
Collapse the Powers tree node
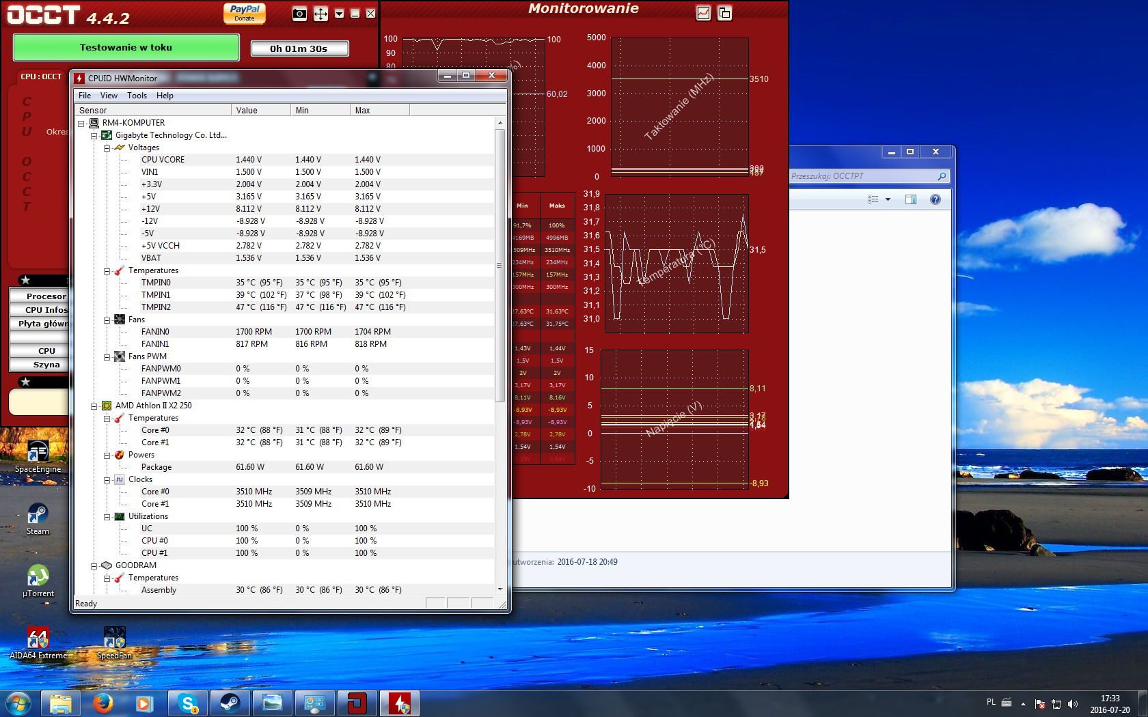click(x=107, y=455)
